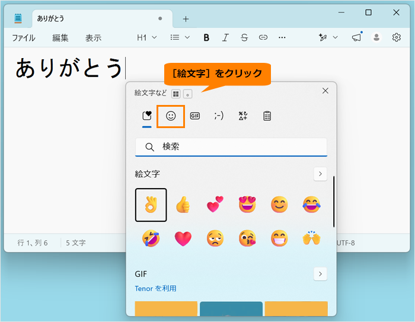Insert the OK hand emoji
Image resolution: width=415 pixels, height=322 pixels.
(x=151, y=205)
